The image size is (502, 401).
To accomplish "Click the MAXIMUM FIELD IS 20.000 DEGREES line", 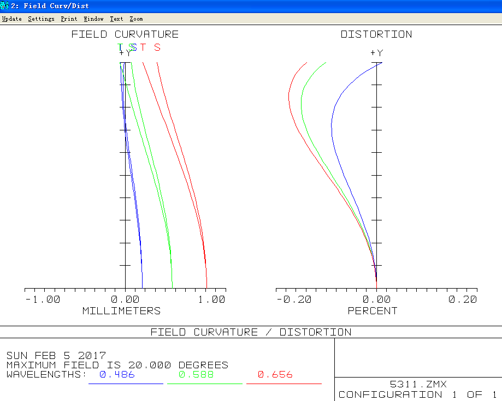I will point(117,365).
